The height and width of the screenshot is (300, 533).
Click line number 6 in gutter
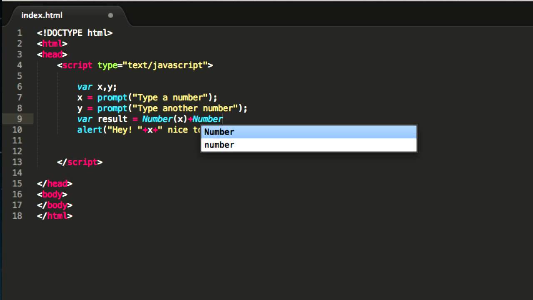[x=19, y=87]
